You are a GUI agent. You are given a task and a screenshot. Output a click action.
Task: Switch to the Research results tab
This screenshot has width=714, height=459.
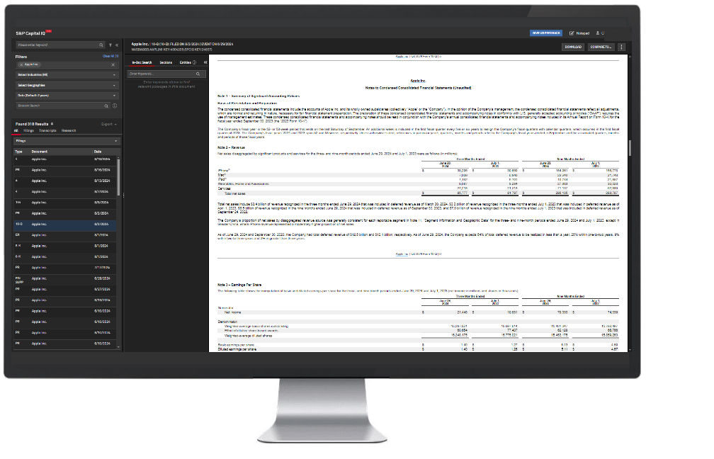[x=69, y=130]
